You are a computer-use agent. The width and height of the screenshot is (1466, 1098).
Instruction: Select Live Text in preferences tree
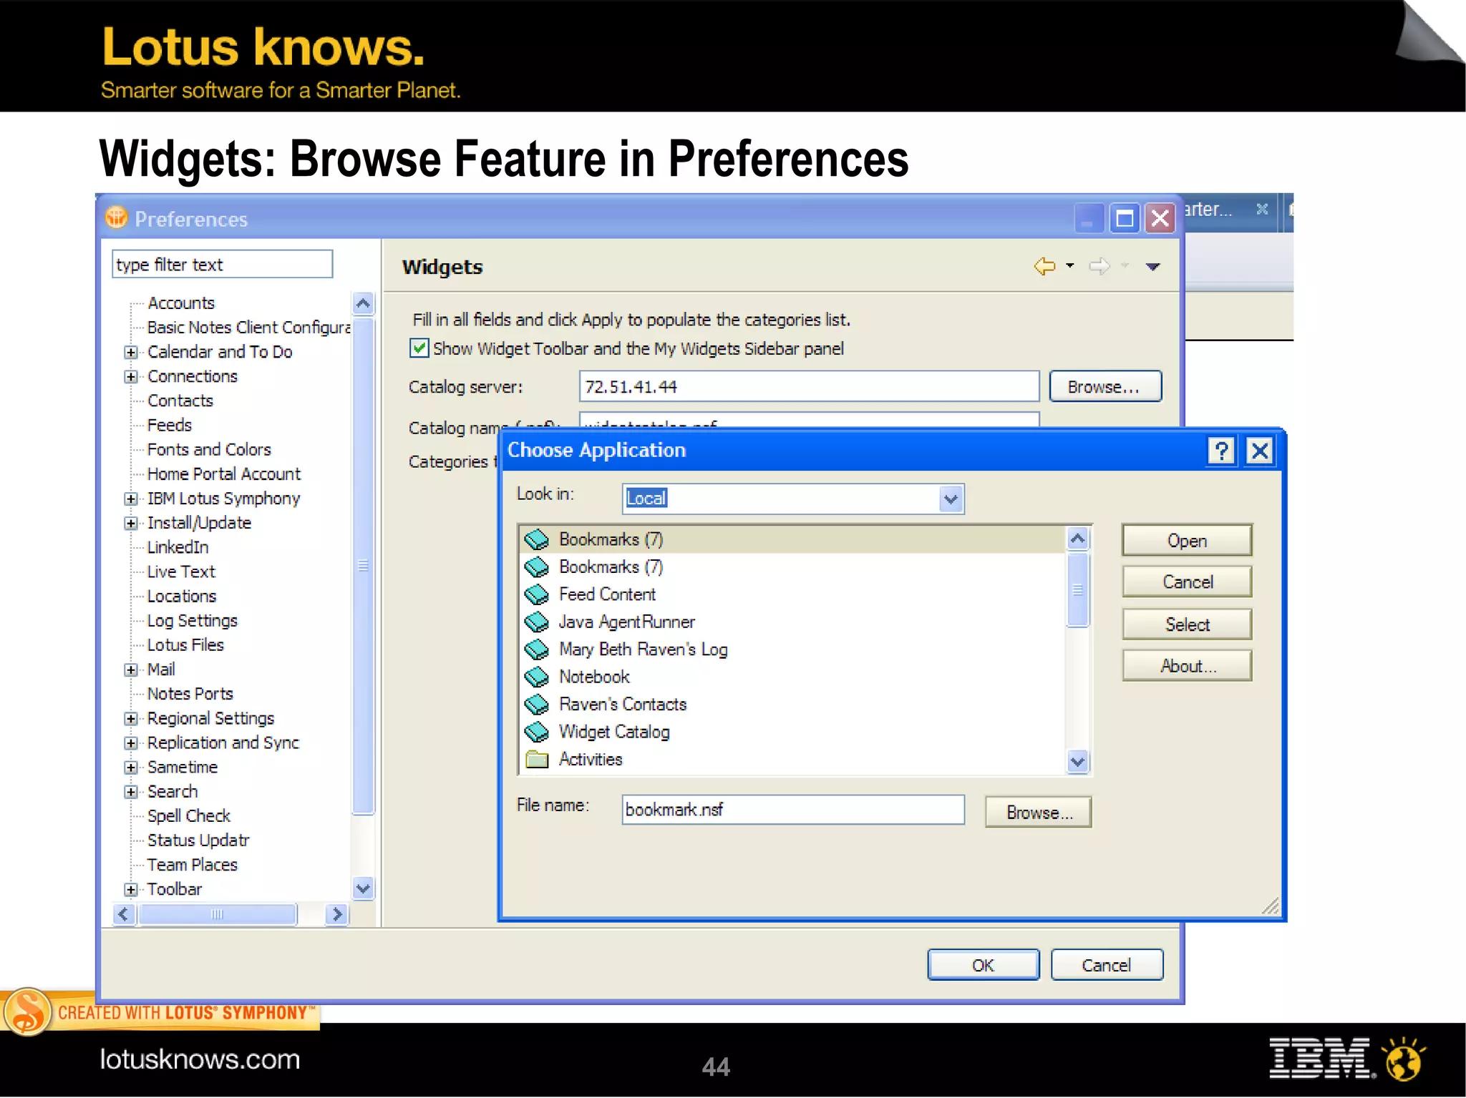pyautogui.click(x=181, y=572)
